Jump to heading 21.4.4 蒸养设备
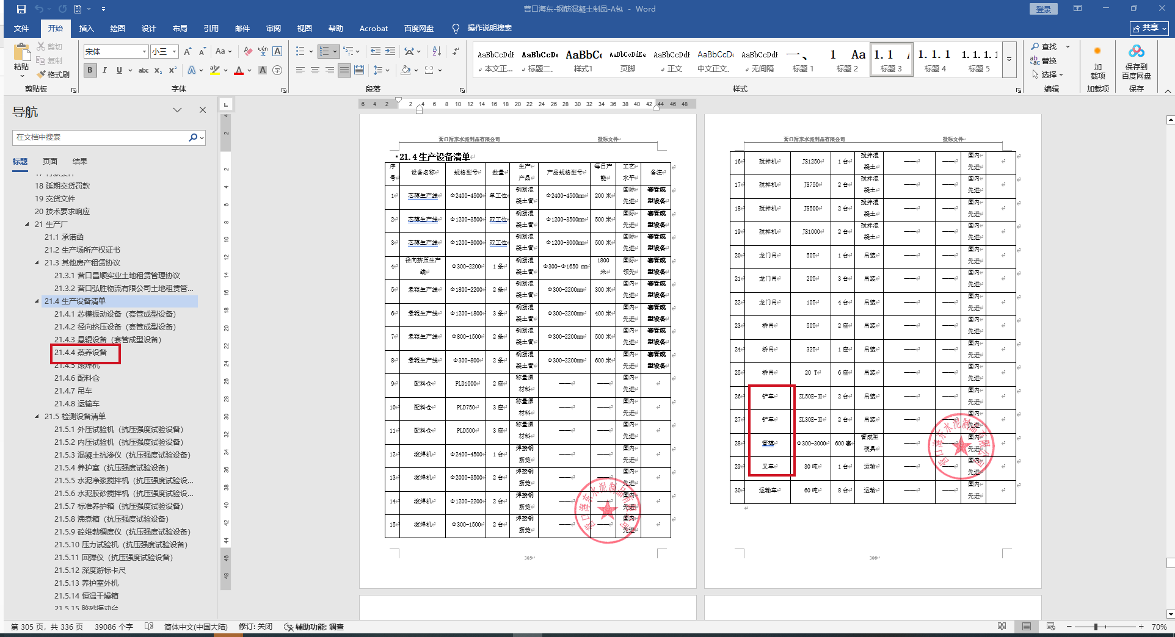Screen dimensions: 1175x637 point(81,353)
